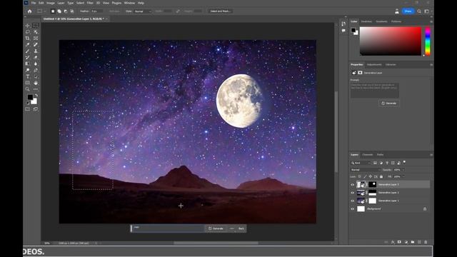Toggle Lock all padlock icon
The image size is (457, 257).
pos(381,176)
